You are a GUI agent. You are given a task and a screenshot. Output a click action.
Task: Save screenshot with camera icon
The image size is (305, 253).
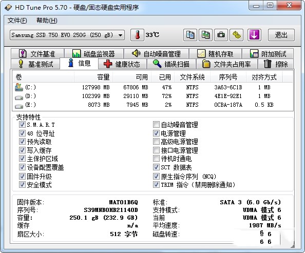pos(221,35)
